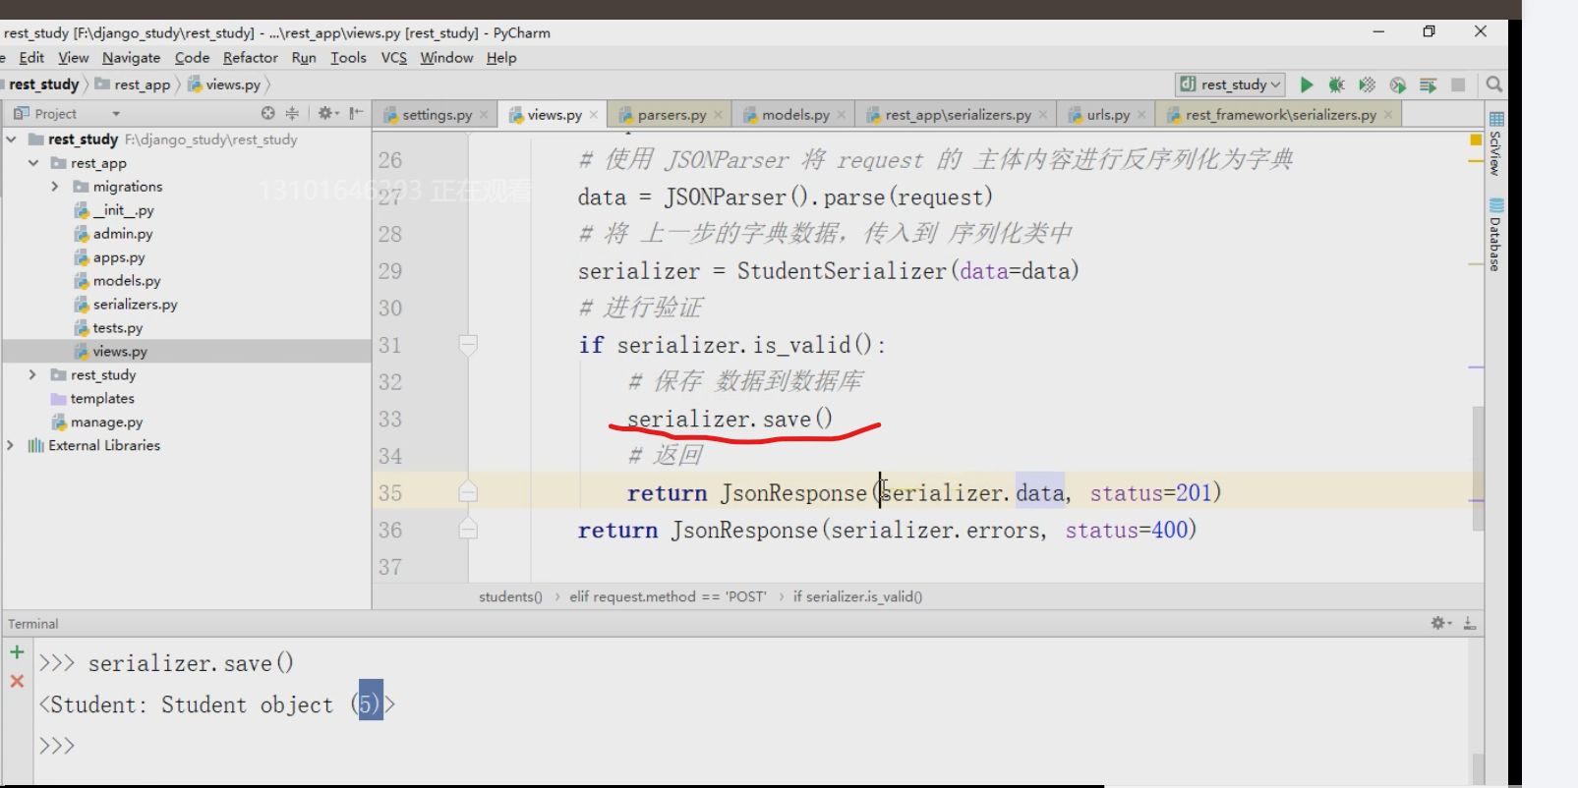Switch to settings.py tab

tap(437, 115)
